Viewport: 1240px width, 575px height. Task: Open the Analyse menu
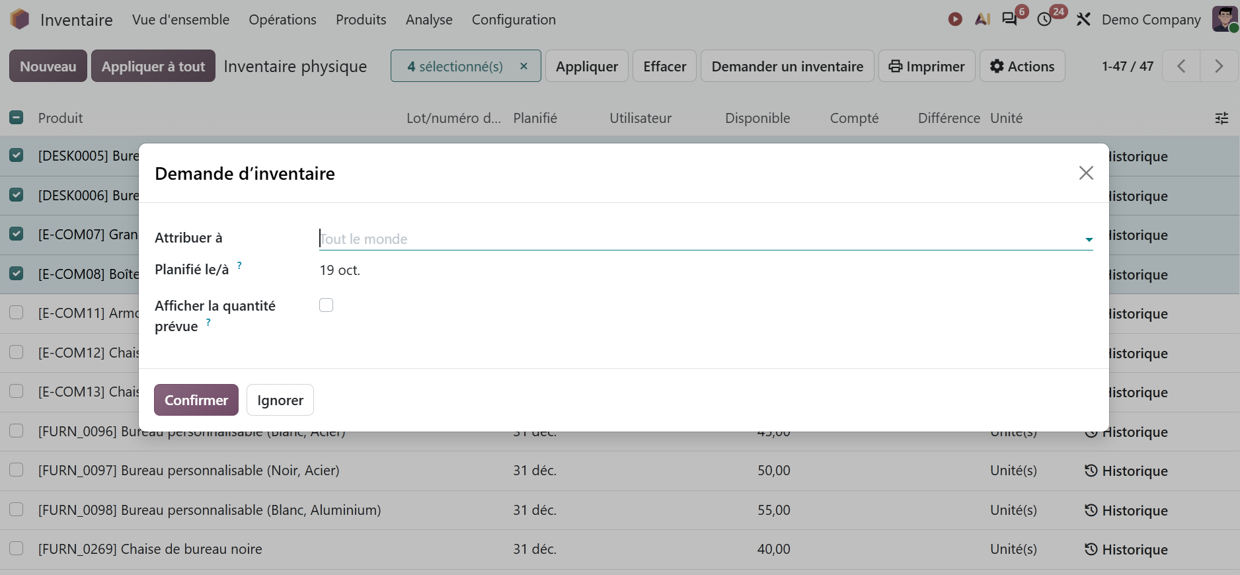[429, 20]
